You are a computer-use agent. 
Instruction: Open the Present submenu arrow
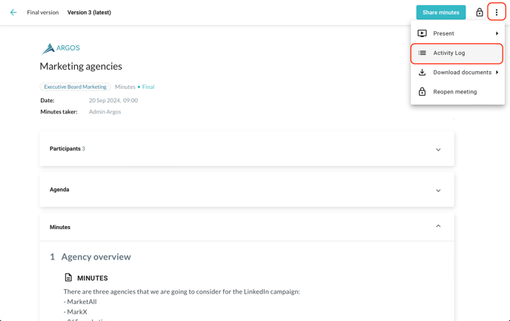(x=497, y=33)
